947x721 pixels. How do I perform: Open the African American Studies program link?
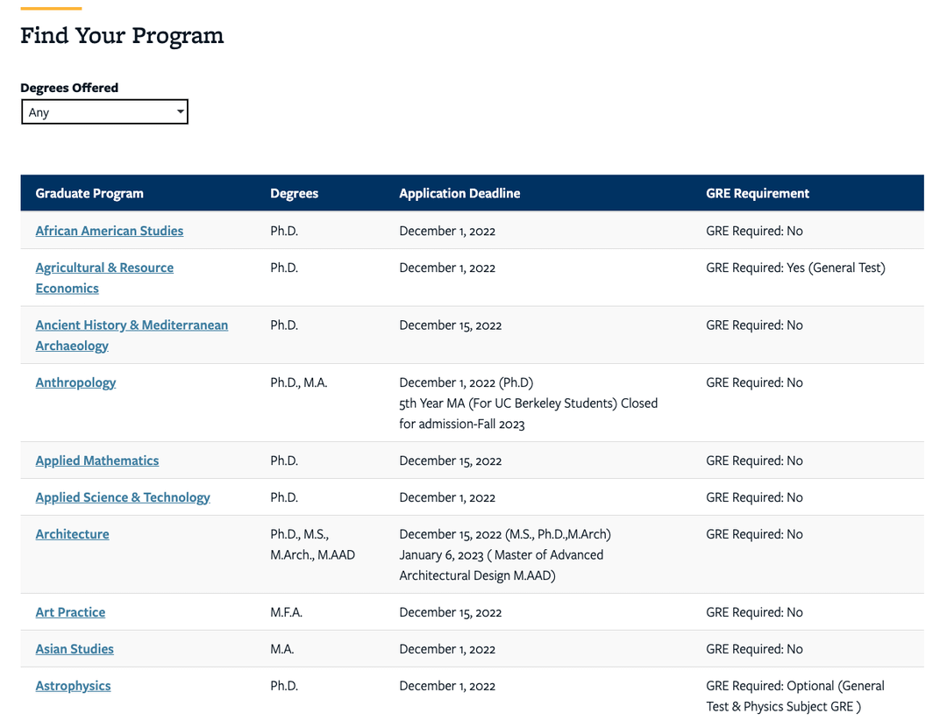(110, 231)
